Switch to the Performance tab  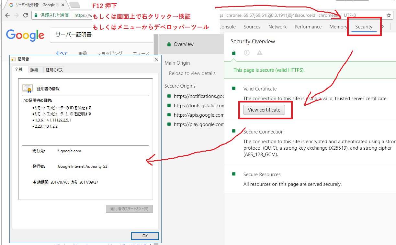[308, 27]
